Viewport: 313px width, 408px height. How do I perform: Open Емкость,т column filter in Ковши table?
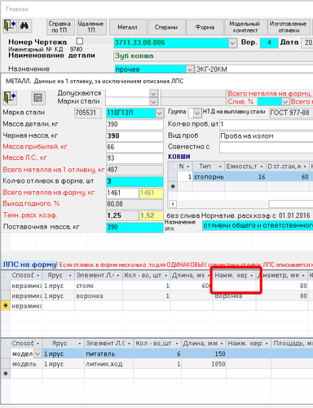[262, 166]
